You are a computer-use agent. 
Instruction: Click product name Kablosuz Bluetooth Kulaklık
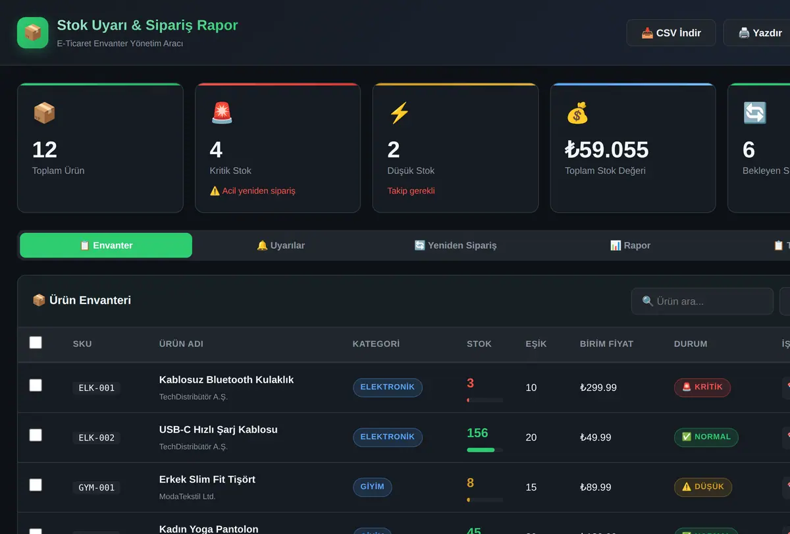(226, 380)
